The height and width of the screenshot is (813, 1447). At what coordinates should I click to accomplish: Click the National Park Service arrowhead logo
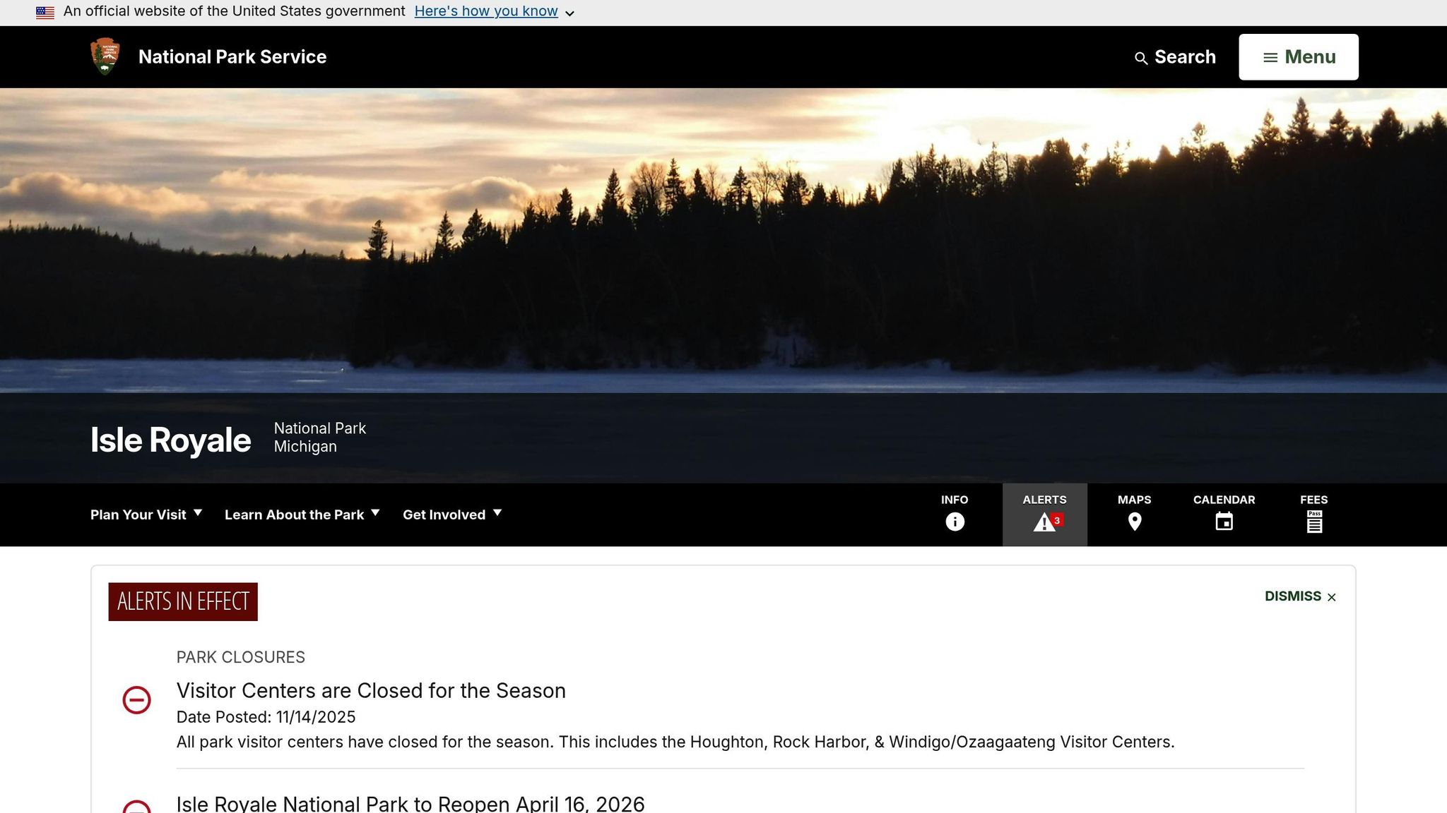pyautogui.click(x=105, y=56)
